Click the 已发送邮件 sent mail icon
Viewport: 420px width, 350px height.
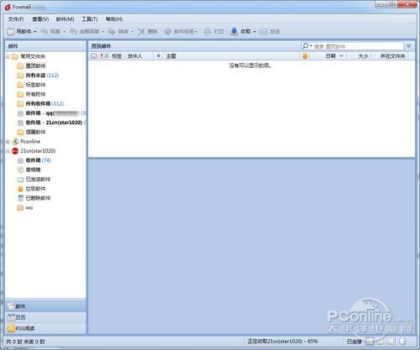(20, 180)
